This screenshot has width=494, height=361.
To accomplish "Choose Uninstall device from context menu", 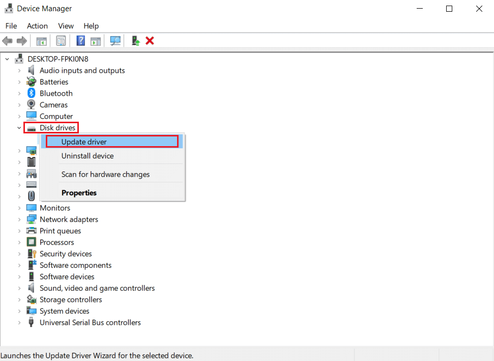I will [112, 156].
